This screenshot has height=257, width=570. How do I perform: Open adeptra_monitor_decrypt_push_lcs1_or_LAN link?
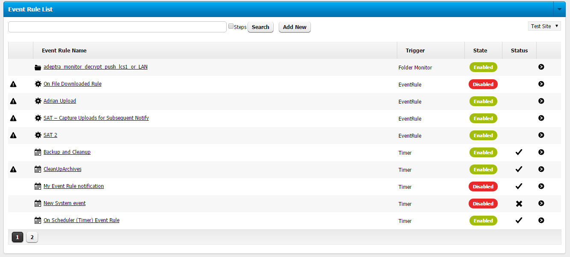click(x=95, y=67)
